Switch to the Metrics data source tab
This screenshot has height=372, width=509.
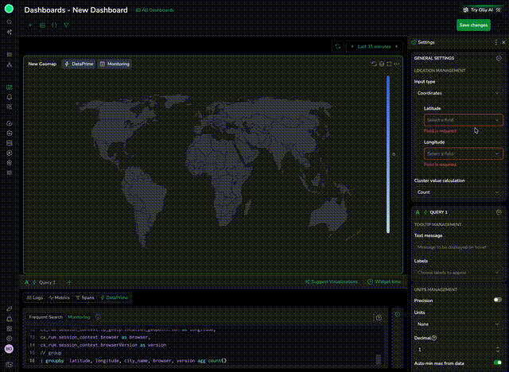(x=60, y=298)
